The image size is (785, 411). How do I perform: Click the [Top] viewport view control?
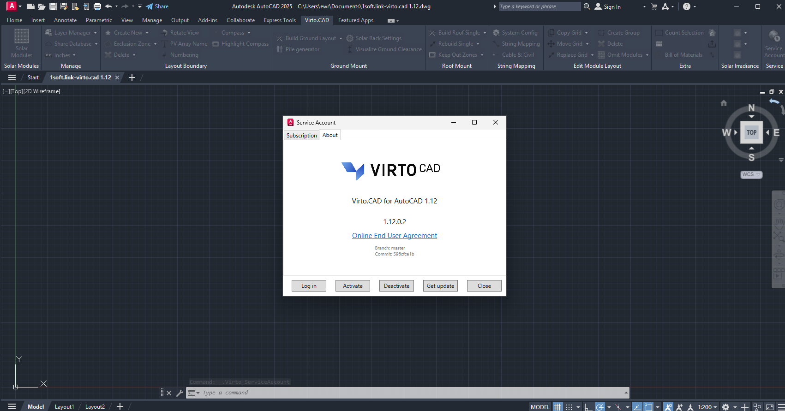pos(17,91)
